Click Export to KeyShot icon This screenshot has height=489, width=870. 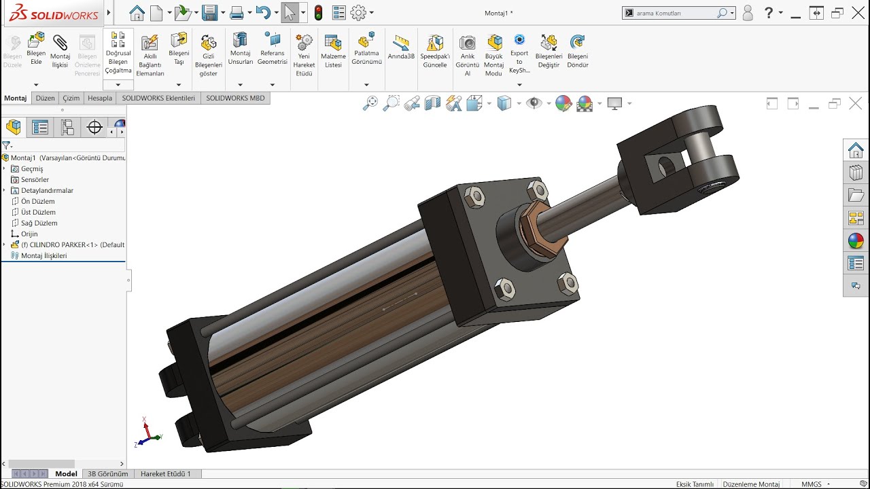tap(519, 53)
